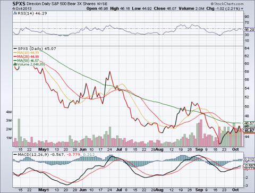Click the 60 price axis label
Image resolution: width=255 pixels, height=193 pixels.
pyautogui.click(x=247, y=64)
